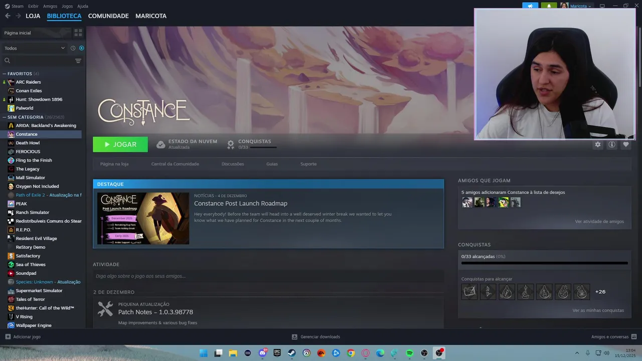
Task: Click the first friend avatar in wishlist row
Action: click(x=467, y=202)
